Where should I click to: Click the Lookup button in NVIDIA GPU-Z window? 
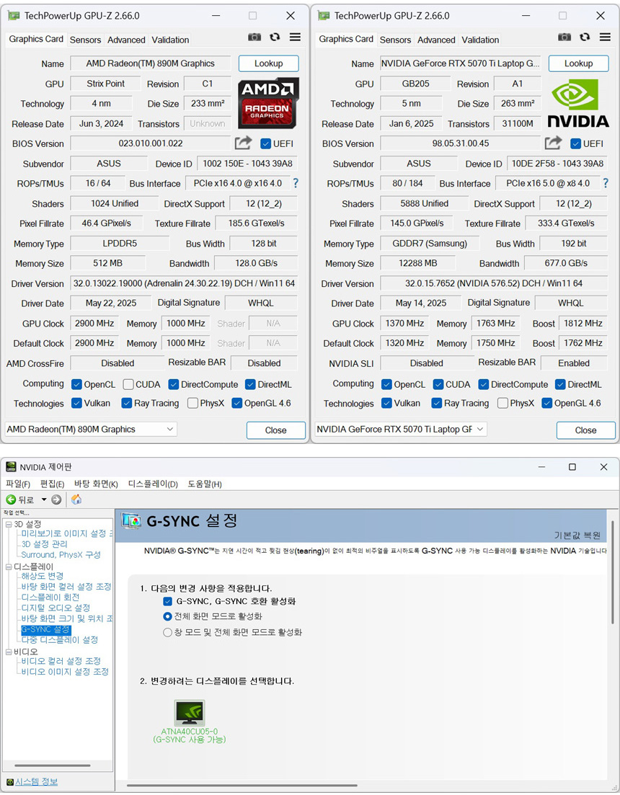[578, 63]
